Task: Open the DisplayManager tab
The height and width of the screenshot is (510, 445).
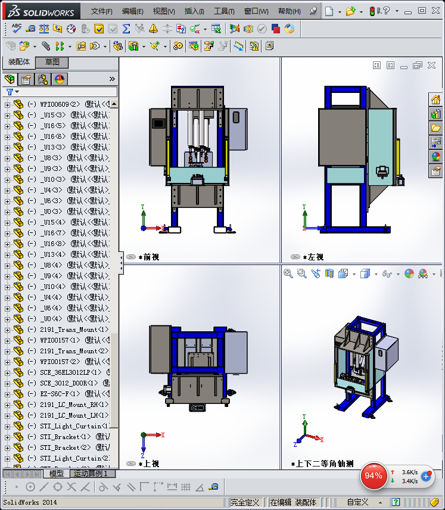Action: [x=60, y=79]
